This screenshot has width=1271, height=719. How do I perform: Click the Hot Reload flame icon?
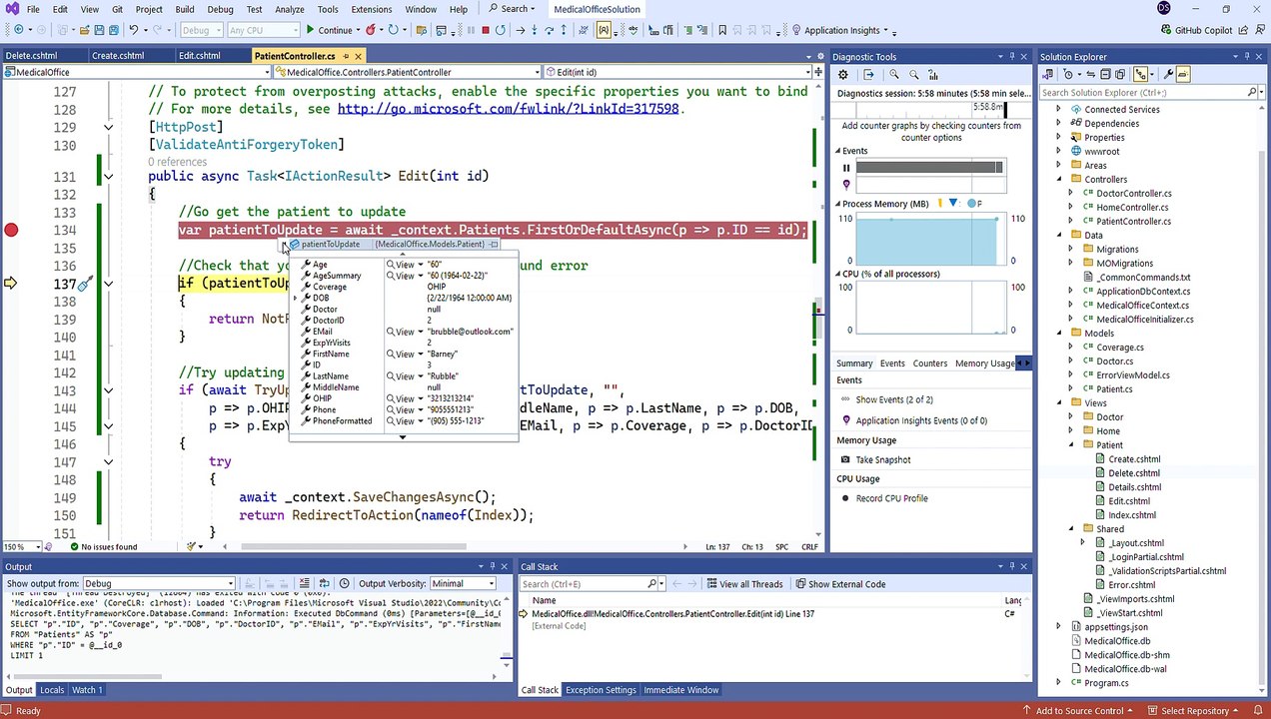coord(371,31)
